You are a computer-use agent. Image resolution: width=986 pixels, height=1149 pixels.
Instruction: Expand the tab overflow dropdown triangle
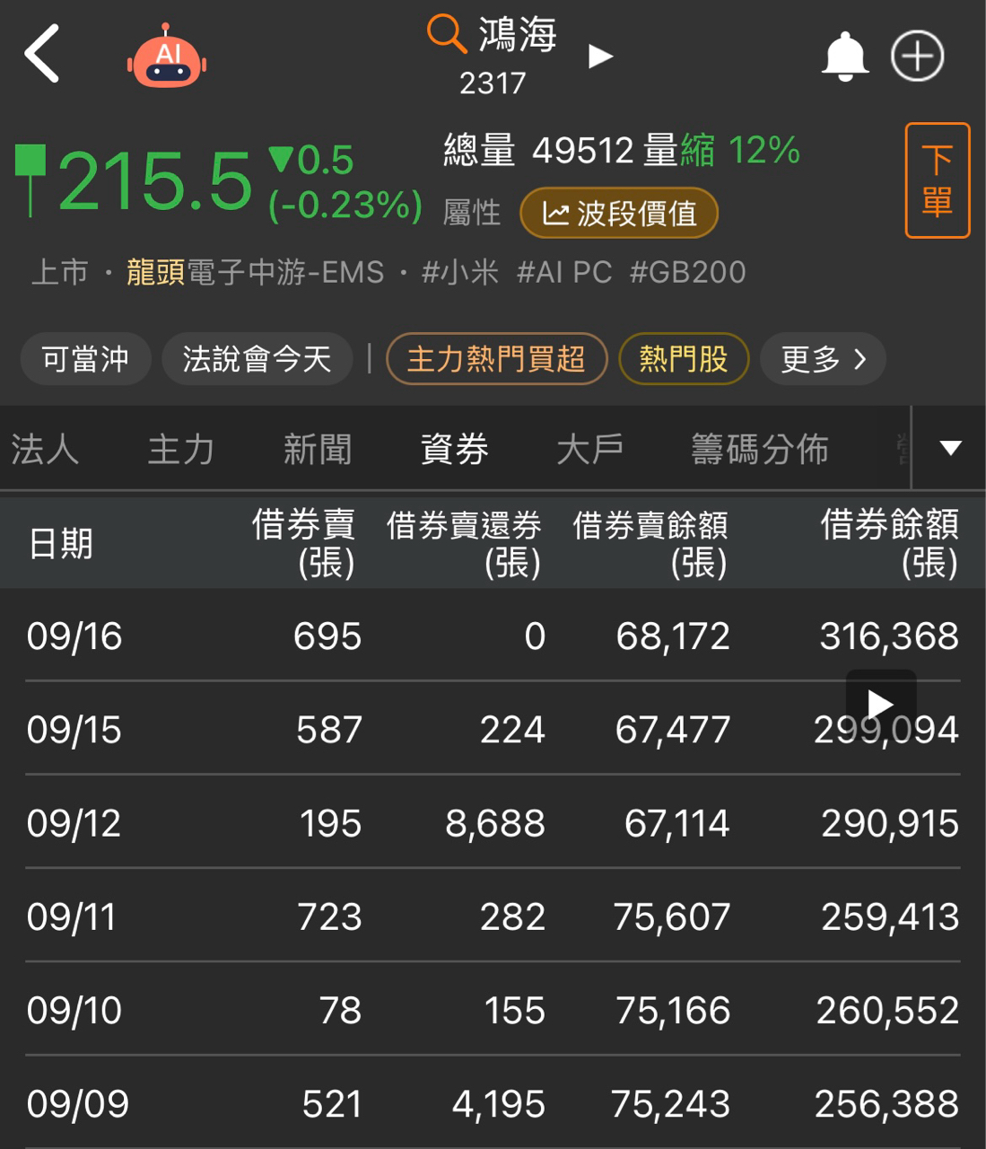point(949,447)
